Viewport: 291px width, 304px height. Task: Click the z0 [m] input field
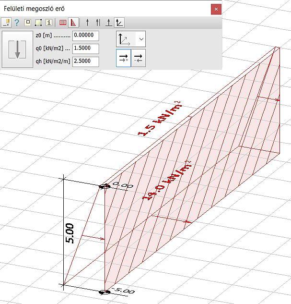pyautogui.click(x=86, y=36)
